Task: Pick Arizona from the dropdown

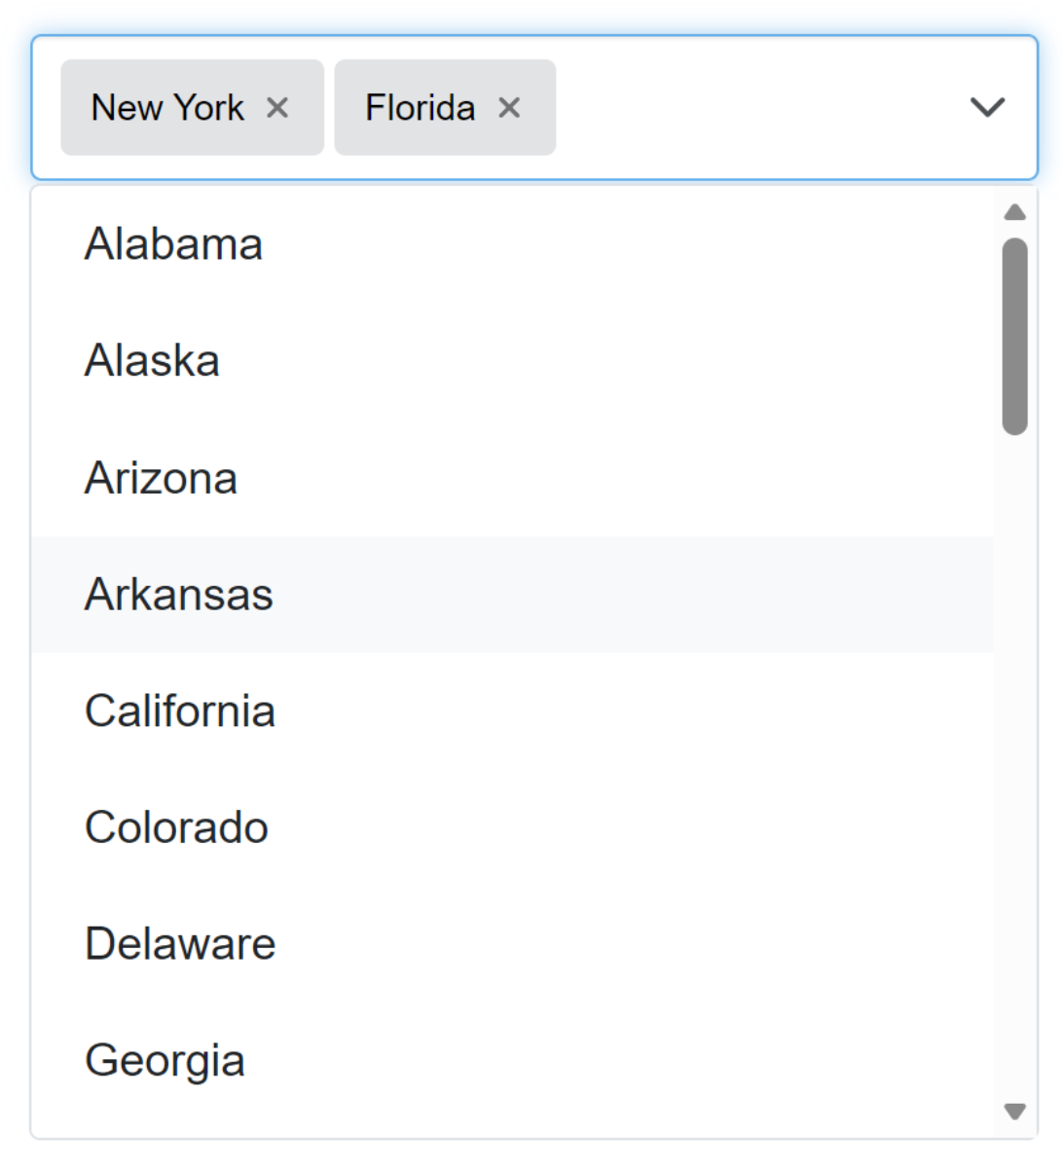Action: click(161, 478)
